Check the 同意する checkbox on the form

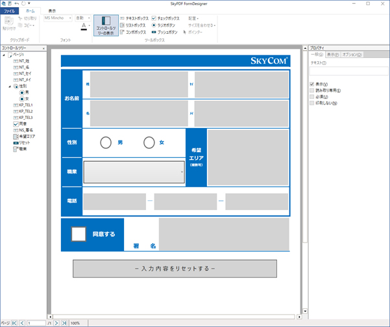[79, 234]
